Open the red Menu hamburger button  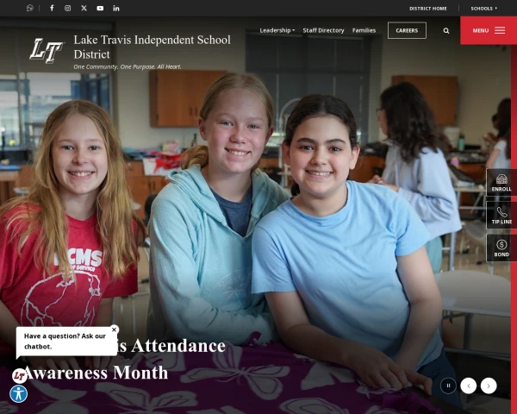click(x=489, y=30)
